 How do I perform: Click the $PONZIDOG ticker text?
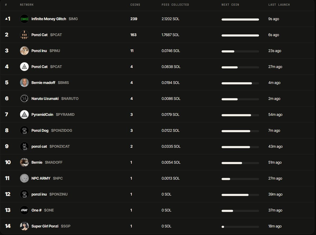pyautogui.click(x=62, y=131)
